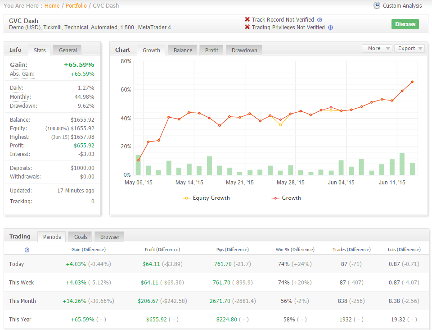Screen dimensions: 432x330
Task: Click the green Discuss button
Action: point(405,24)
